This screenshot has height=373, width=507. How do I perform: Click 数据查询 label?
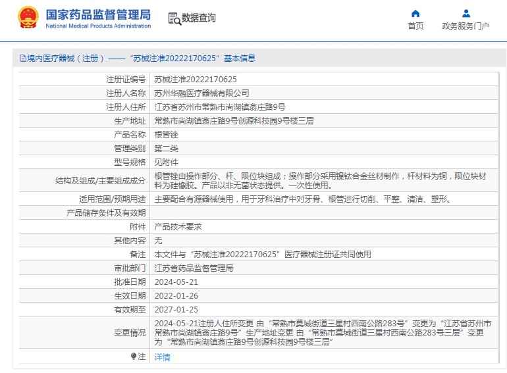199,18
